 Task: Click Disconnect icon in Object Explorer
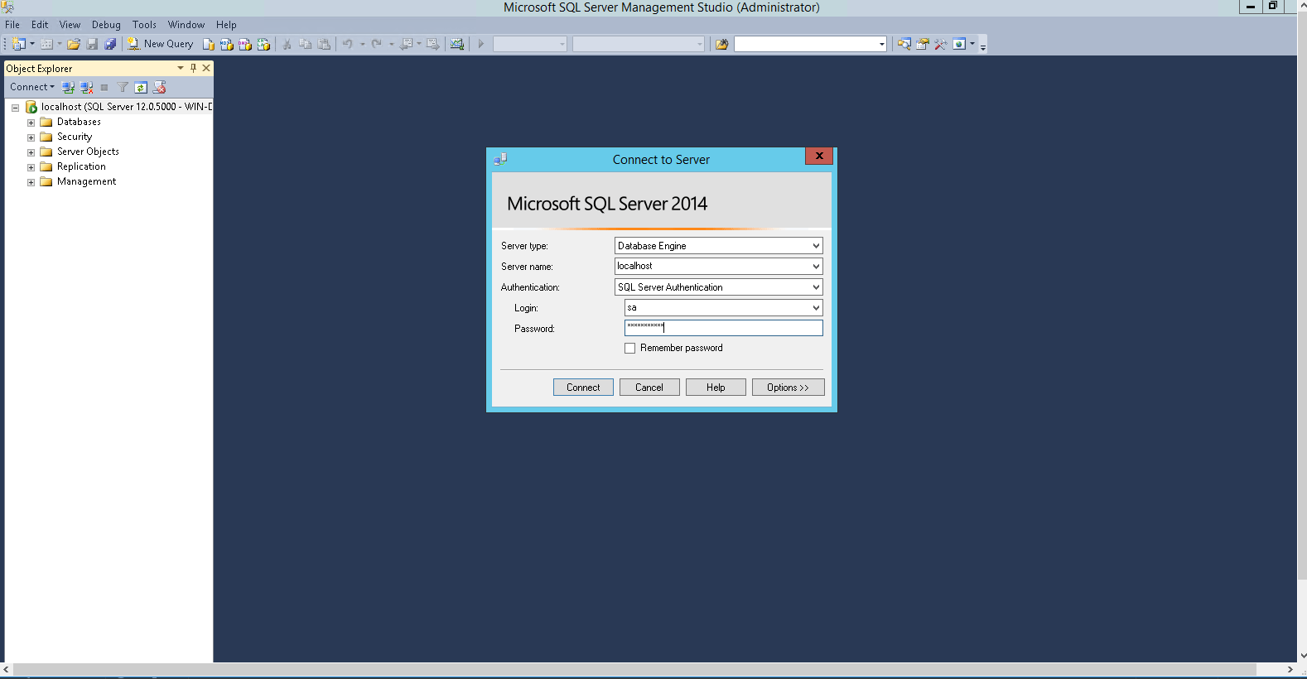[86, 87]
